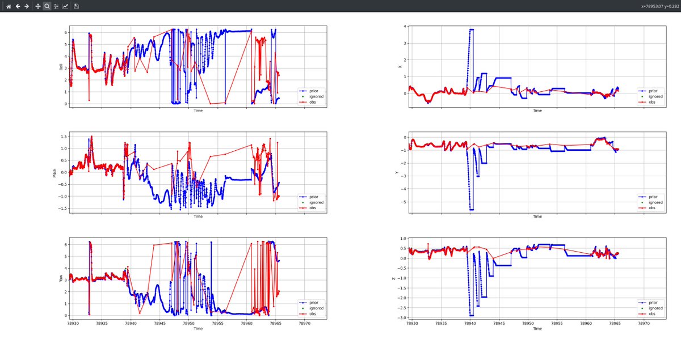The image size is (681, 361).
Task: Click 'ignored' in the Roll plot legend
Action: (316, 96)
